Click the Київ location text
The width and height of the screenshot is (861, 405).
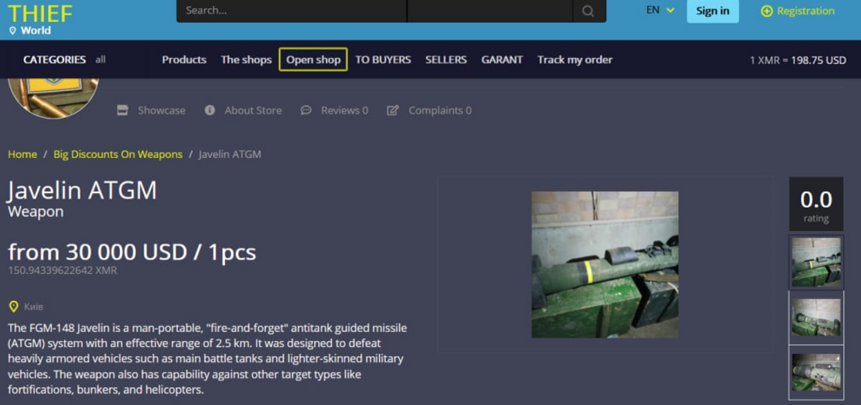[x=34, y=307]
